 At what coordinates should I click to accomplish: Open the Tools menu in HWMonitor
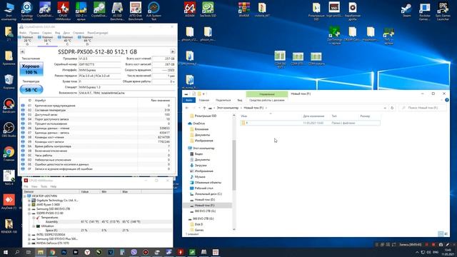click(44, 186)
